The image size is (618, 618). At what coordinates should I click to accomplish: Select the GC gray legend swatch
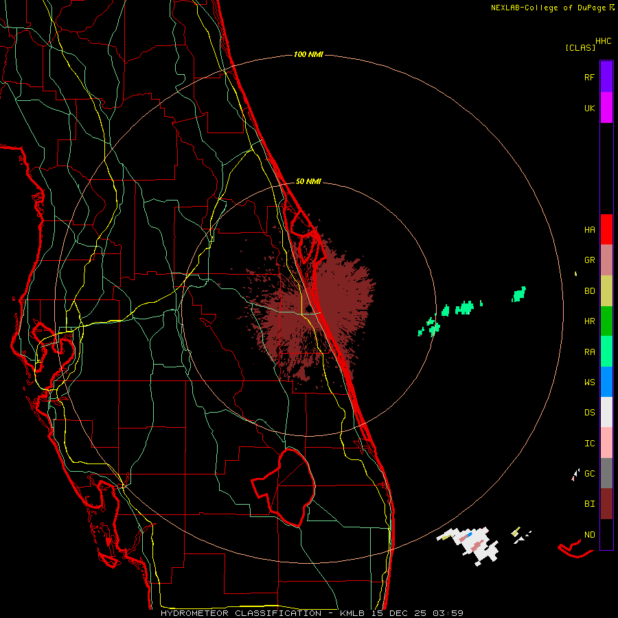(606, 473)
